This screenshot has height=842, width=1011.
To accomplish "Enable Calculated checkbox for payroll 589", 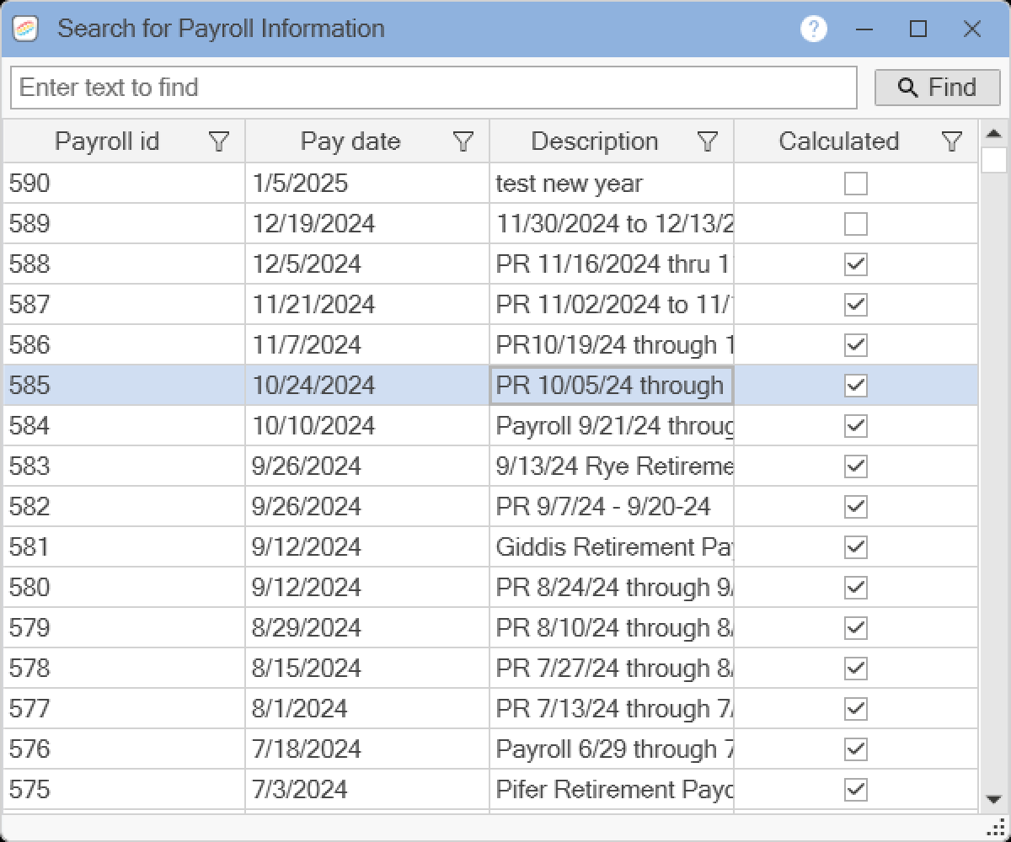I will click(x=855, y=224).
